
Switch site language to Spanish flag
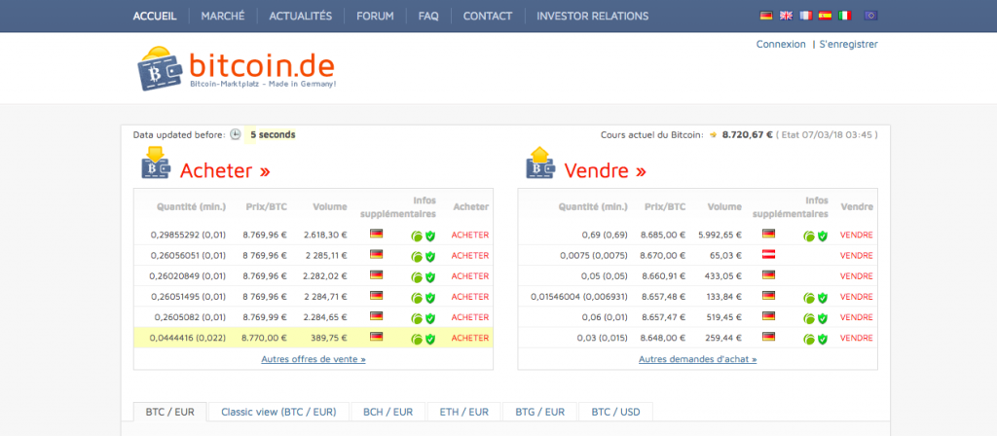point(825,16)
